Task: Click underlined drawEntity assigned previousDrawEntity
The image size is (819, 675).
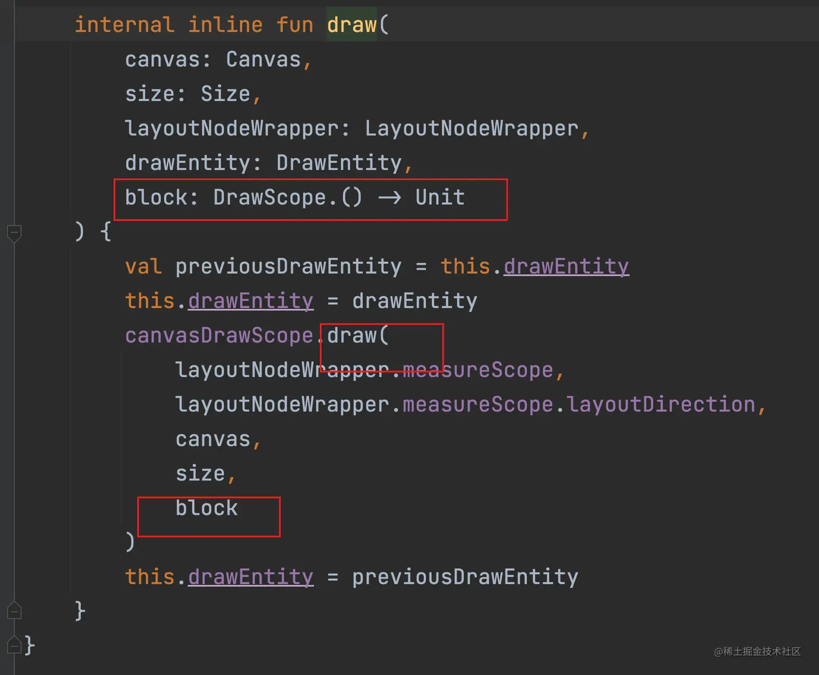Action: pos(251,577)
